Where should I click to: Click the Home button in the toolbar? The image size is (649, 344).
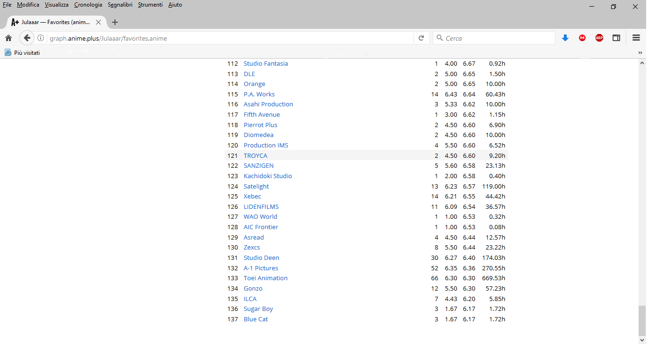[x=9, y=38]
